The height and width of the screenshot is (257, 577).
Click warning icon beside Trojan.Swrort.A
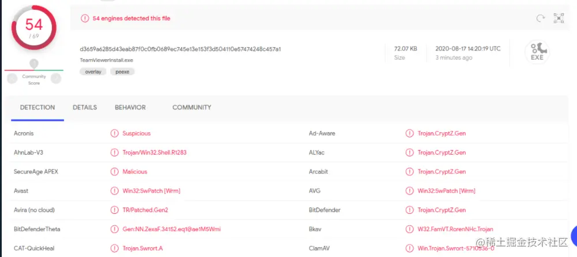point(115,248)
